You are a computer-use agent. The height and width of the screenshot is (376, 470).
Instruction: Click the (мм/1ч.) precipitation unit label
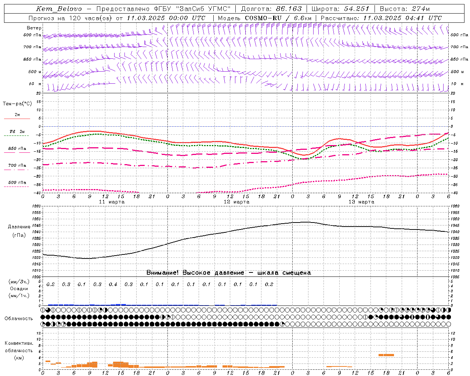[x=19, y=296]
